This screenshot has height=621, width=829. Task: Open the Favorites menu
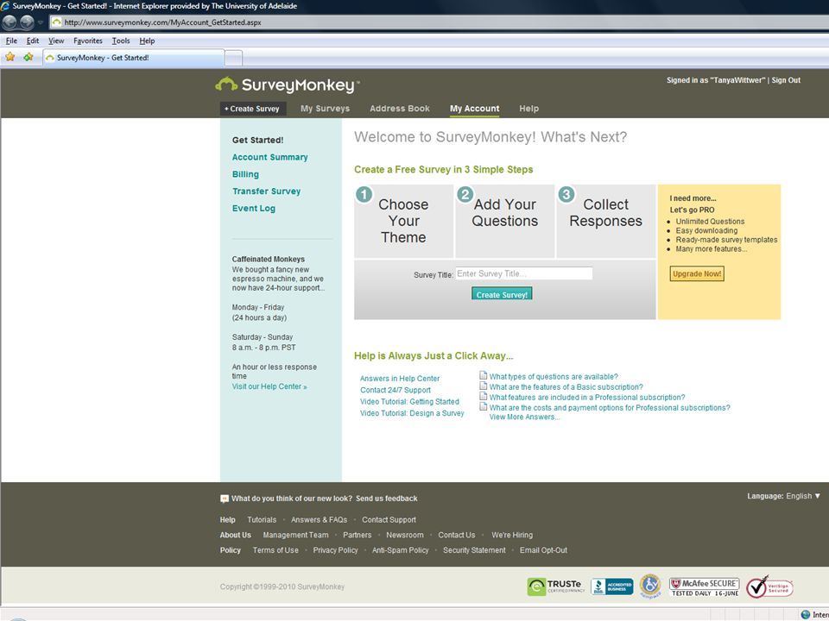pyautogui.click(x=88, y=41)
